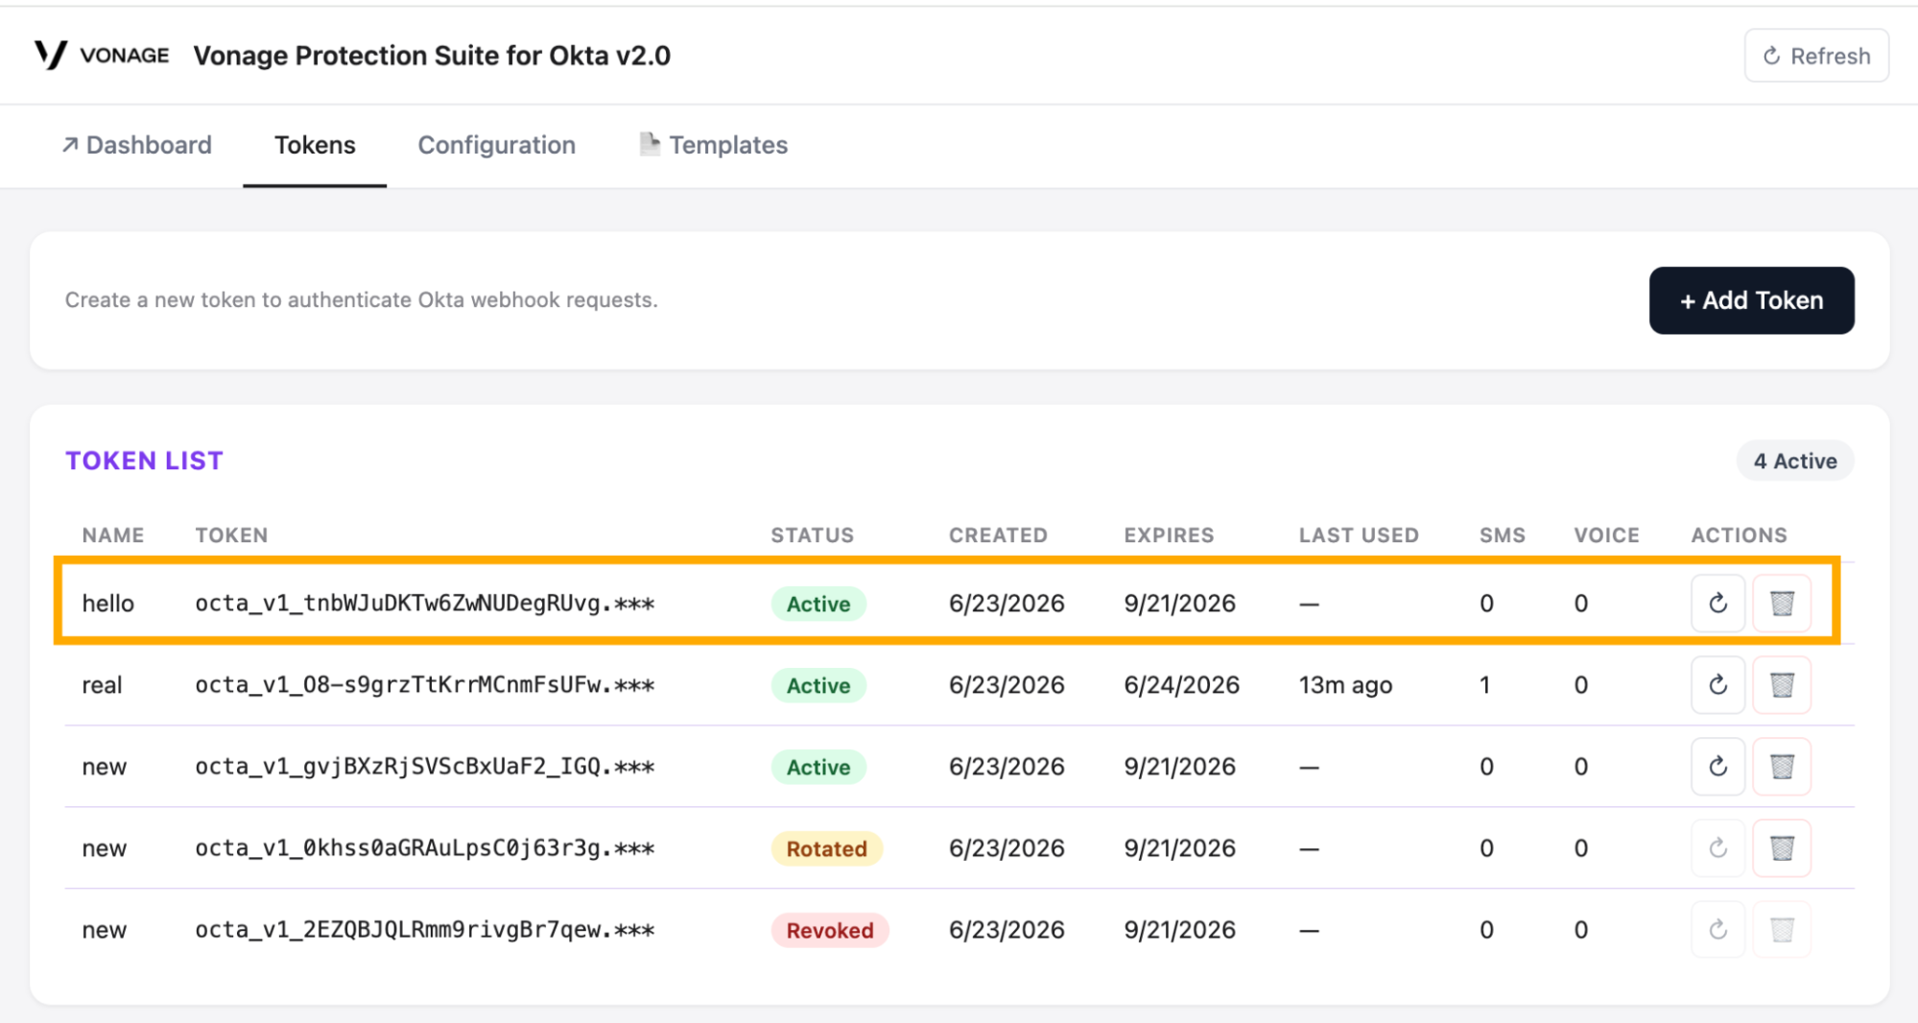
Task: Open the Templates tab
Action: [x=713, y=145]
